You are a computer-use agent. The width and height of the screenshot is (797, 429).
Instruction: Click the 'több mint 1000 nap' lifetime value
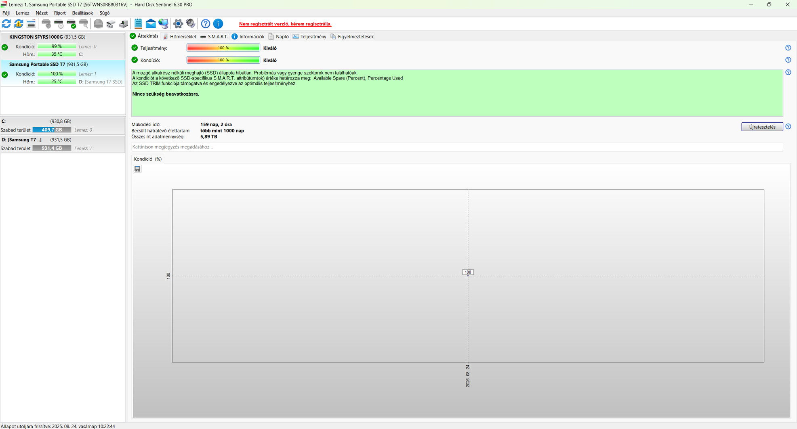[x=222, y=131]
